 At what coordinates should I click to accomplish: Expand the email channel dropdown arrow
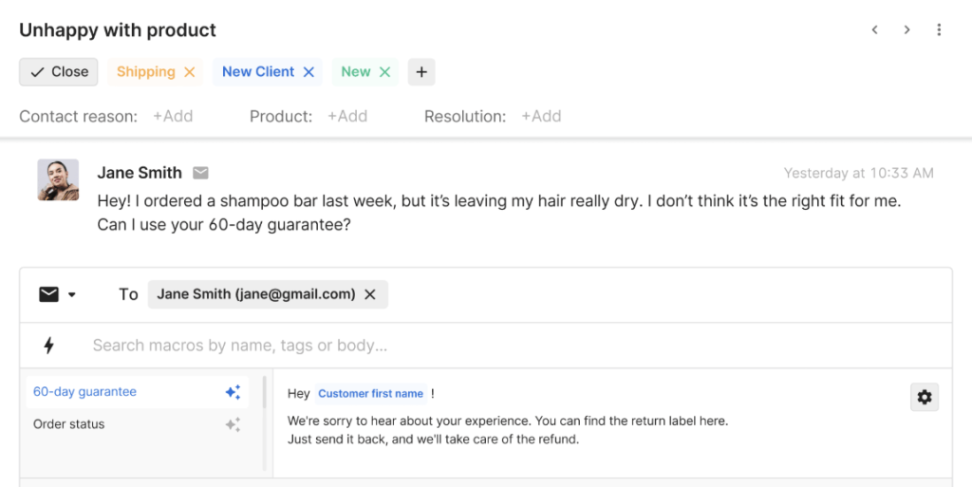click(72, 295)
